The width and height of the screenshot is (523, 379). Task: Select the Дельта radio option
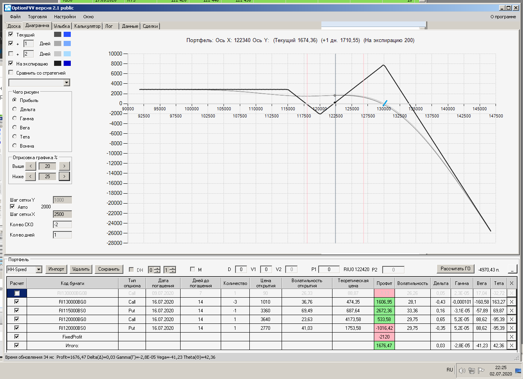(15, 109)
